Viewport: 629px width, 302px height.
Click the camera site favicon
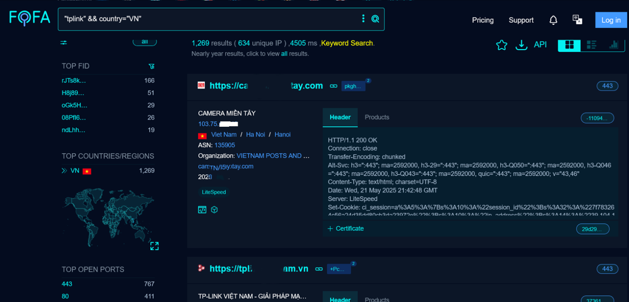[201, 85]
